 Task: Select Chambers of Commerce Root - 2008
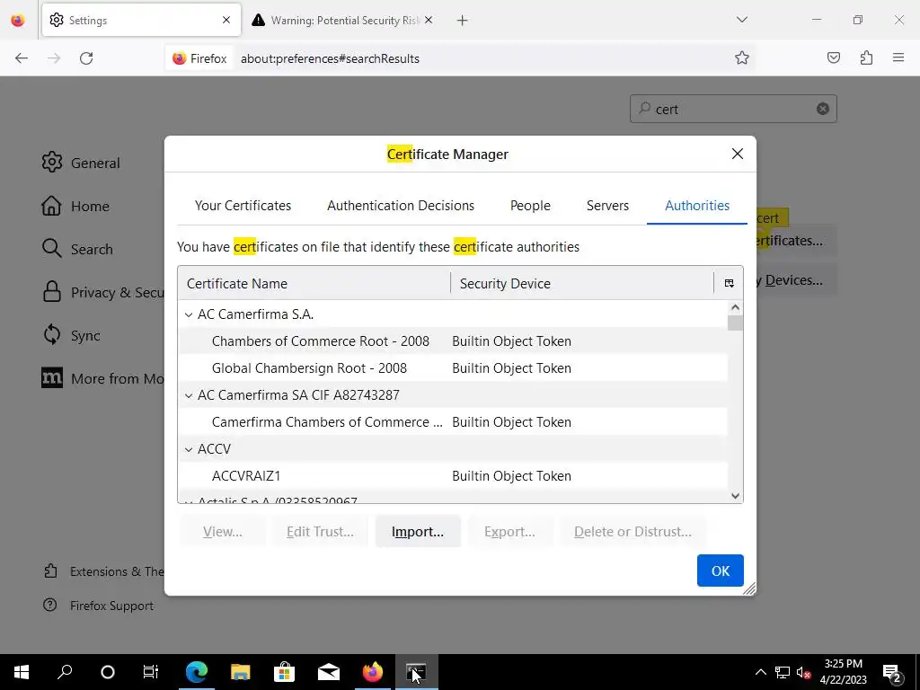(453, 341)
